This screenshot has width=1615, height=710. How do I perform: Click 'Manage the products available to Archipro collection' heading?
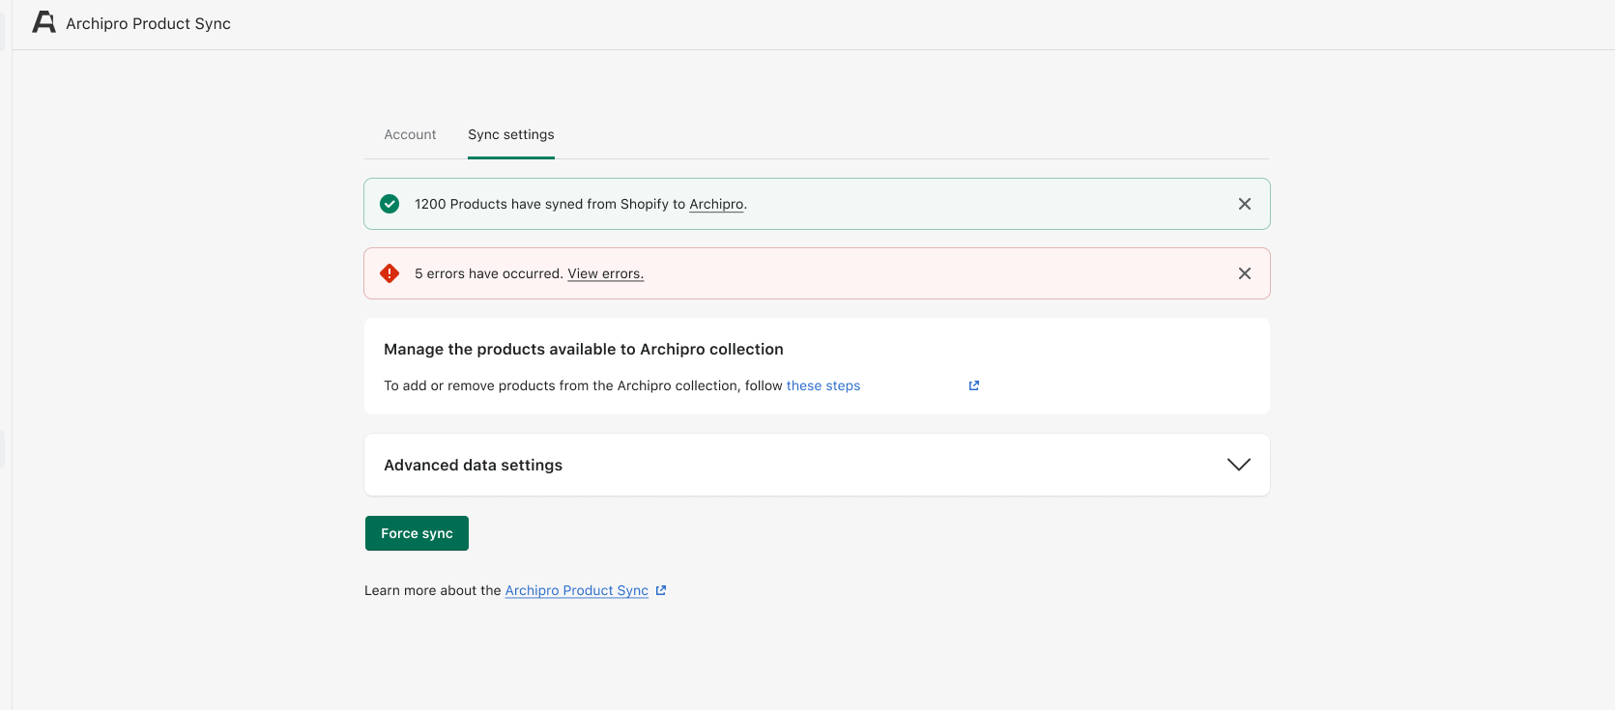click(x=584, y=349)
